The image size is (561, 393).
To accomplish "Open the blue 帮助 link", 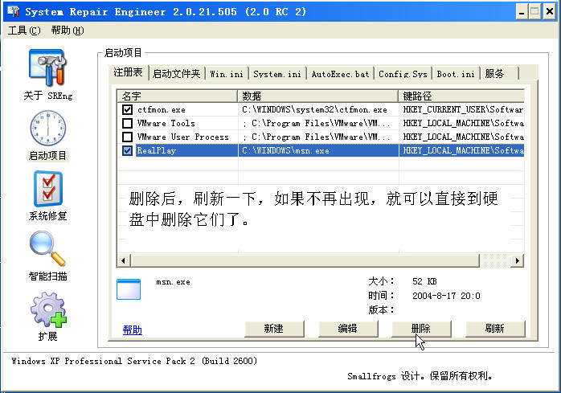I will click(x=133, y=330).
